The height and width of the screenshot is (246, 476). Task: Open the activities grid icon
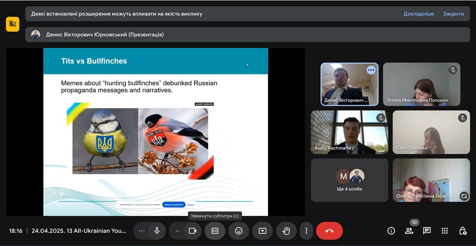[x=445, y=231]
